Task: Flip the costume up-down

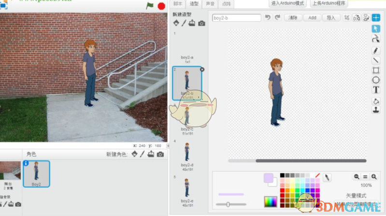Action: click(366, 18)
